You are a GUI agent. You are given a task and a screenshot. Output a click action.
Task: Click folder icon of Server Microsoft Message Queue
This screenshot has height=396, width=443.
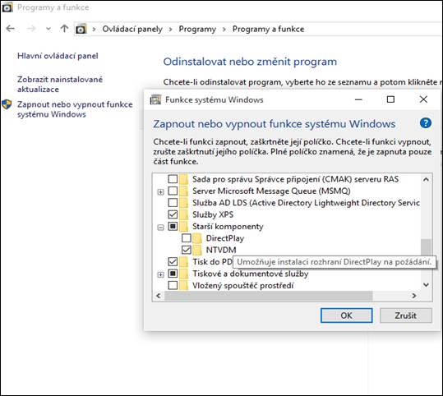pos(184,191)
